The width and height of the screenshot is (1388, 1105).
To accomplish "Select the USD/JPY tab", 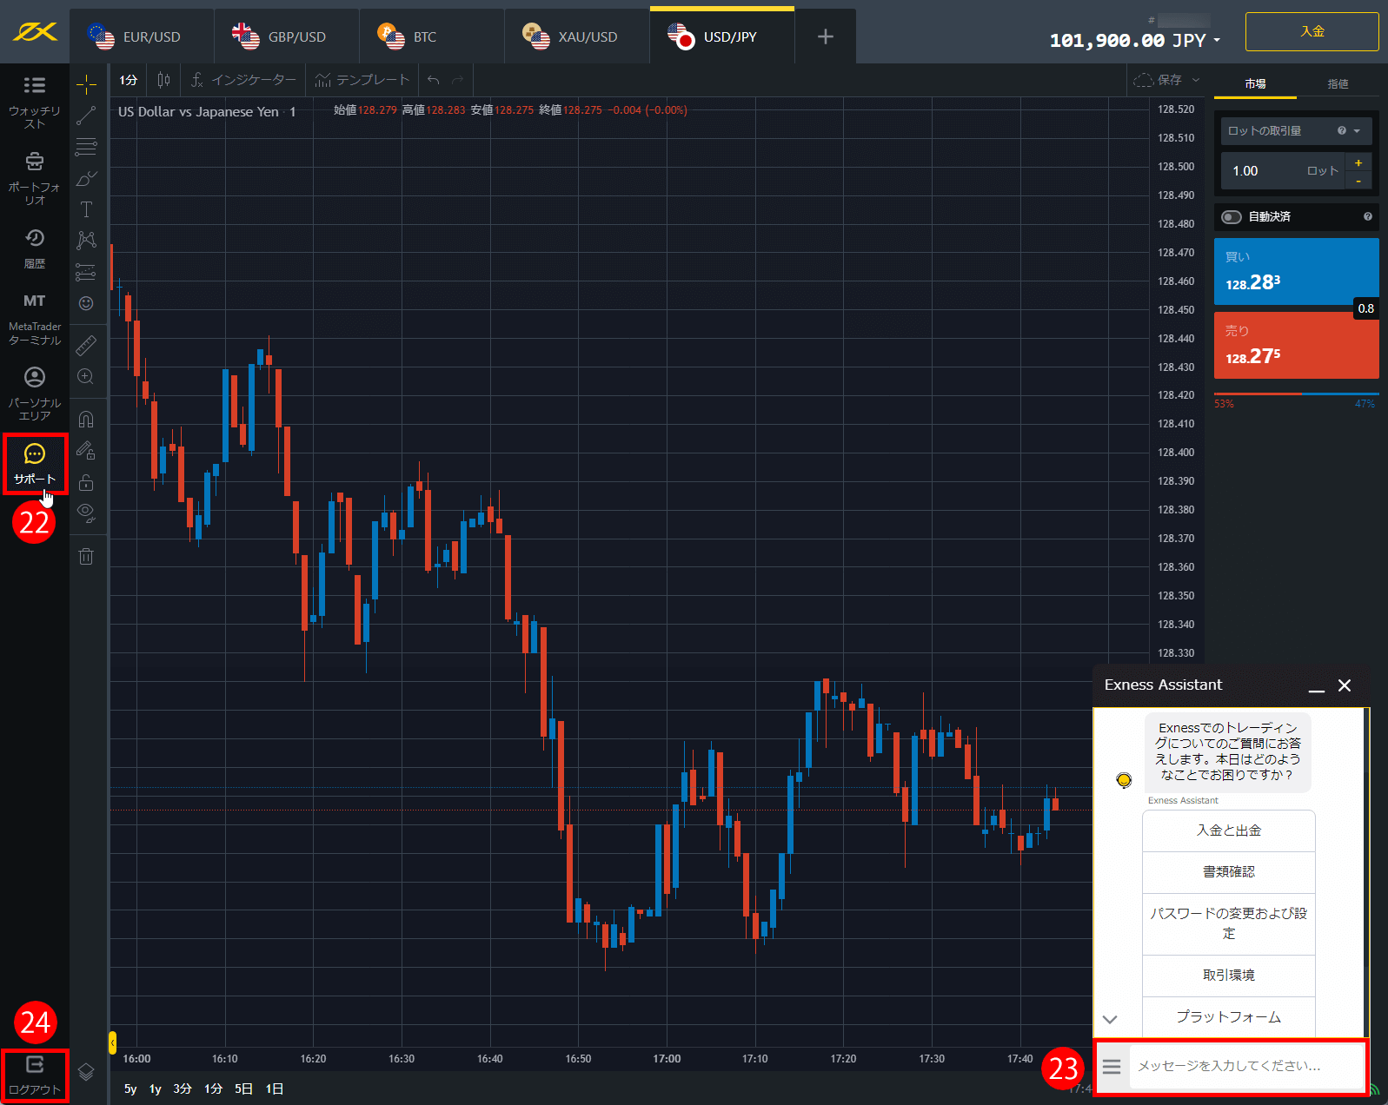I will coord(722,36).
